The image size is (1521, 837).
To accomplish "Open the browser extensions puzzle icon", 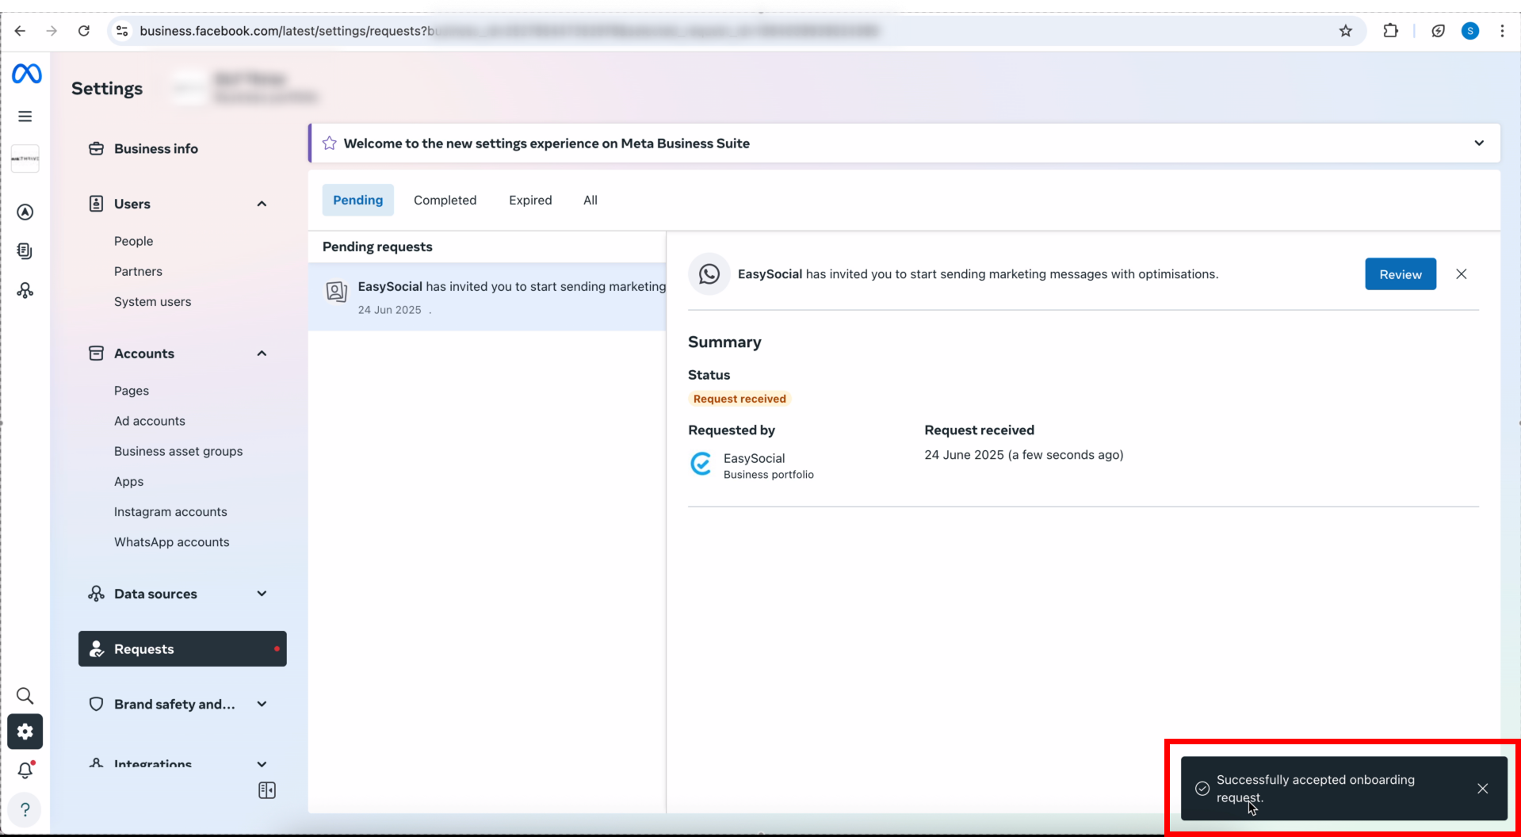I will (1390, 31).
